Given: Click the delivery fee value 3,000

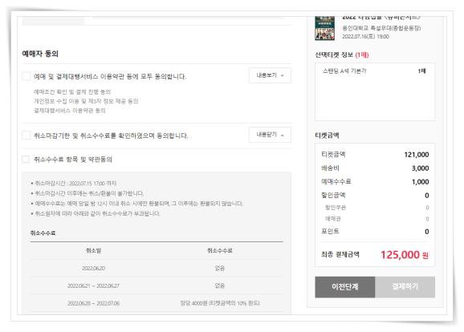Looking at the screenshot, I should [420, 168].
